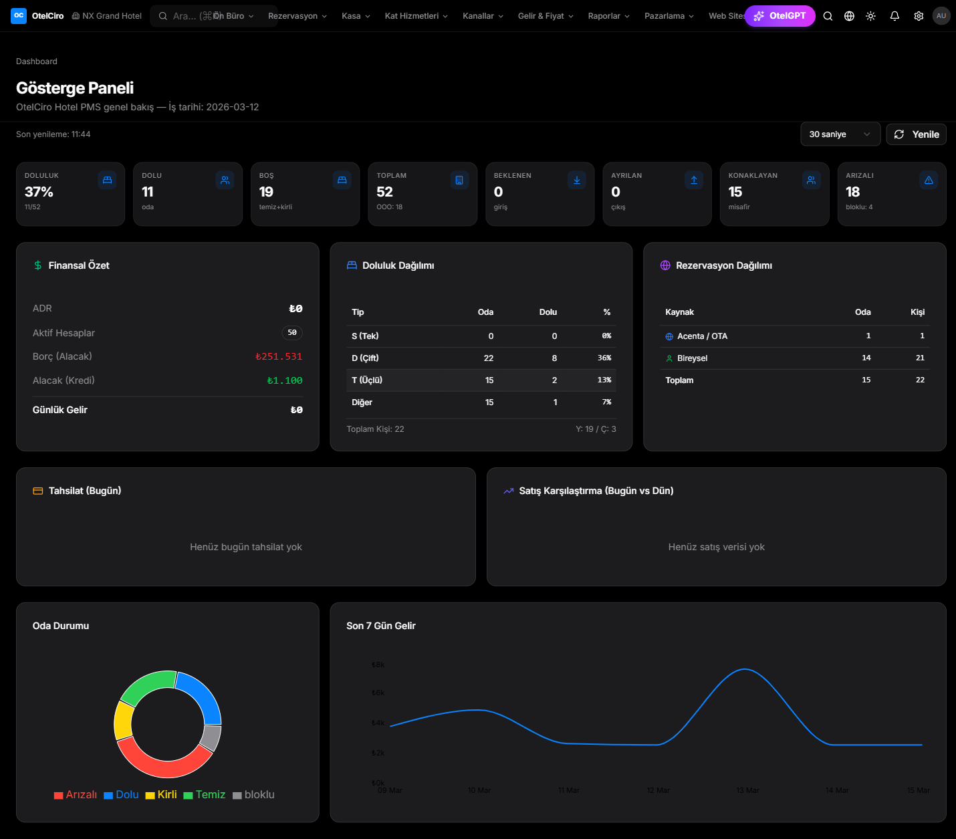Click the S (Tek) row label
The height and width of the screenshot is (839, 956).
(x=365, y=336)
